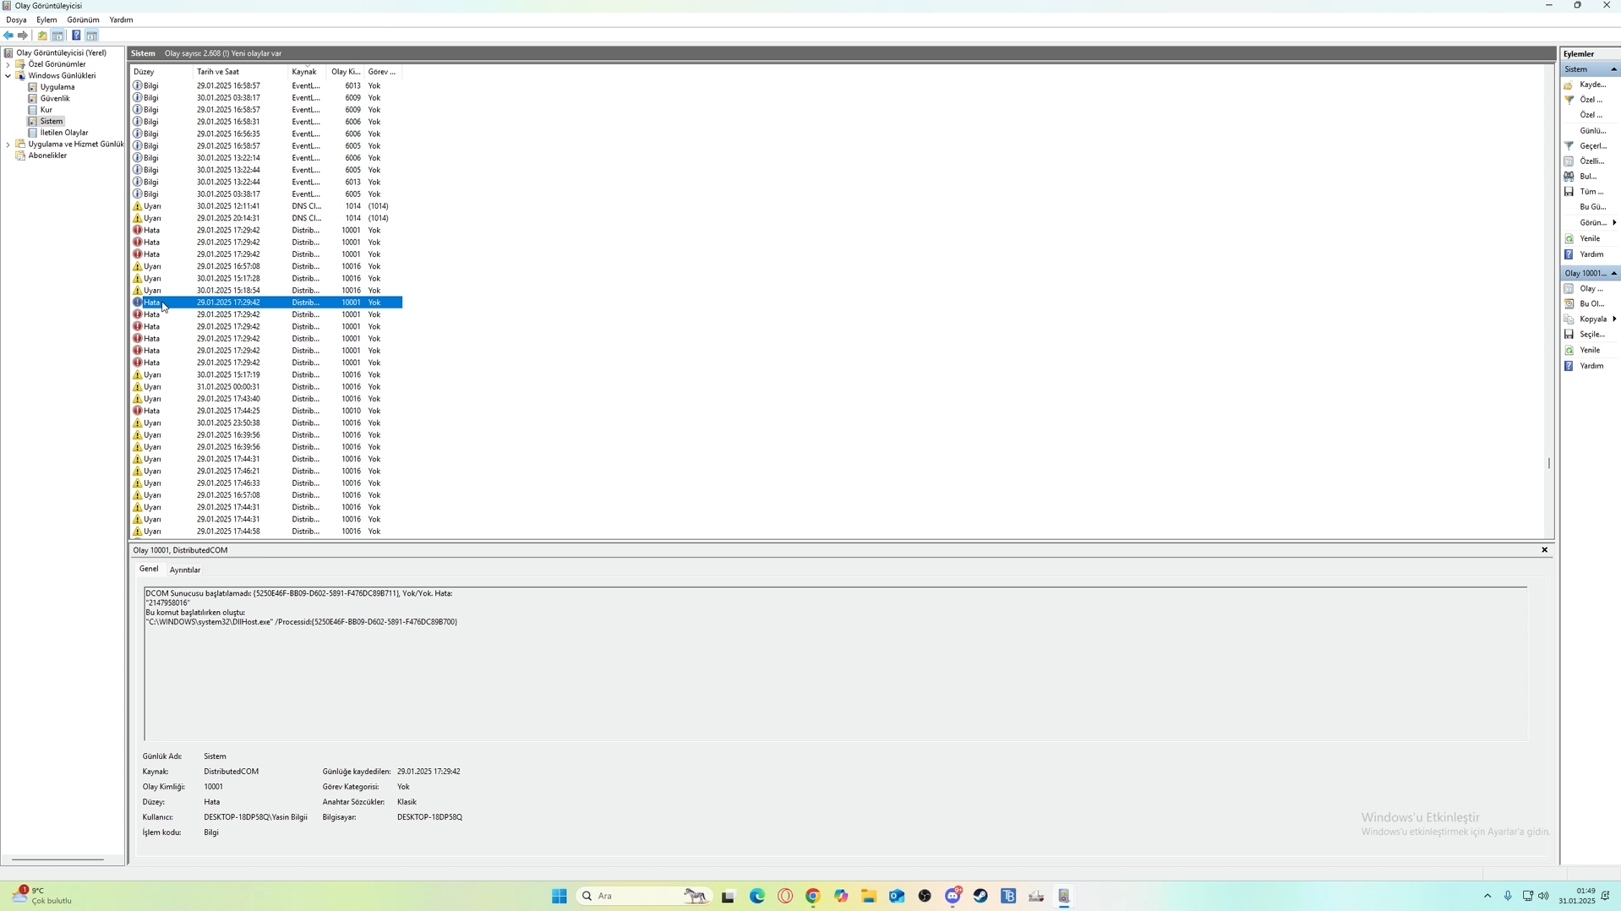Expand the Özel Görünümler tree node
Image resolution: width=1621 pixels, height=911 pixels.
8,64
